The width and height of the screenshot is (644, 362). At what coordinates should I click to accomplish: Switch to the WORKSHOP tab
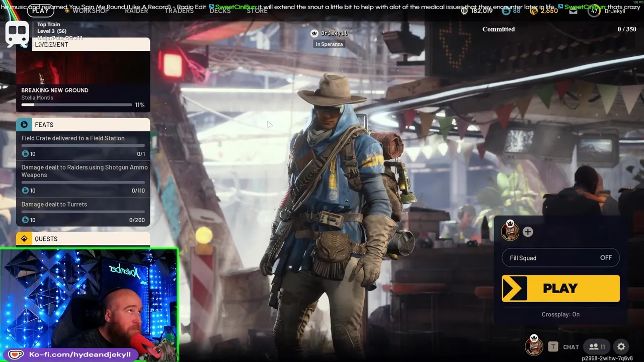point(91,11)
